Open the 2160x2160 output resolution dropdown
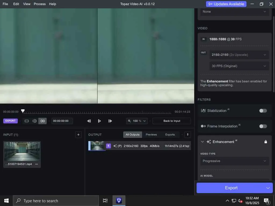This screenshot has height=206, width=275. [x=239, y=55]
